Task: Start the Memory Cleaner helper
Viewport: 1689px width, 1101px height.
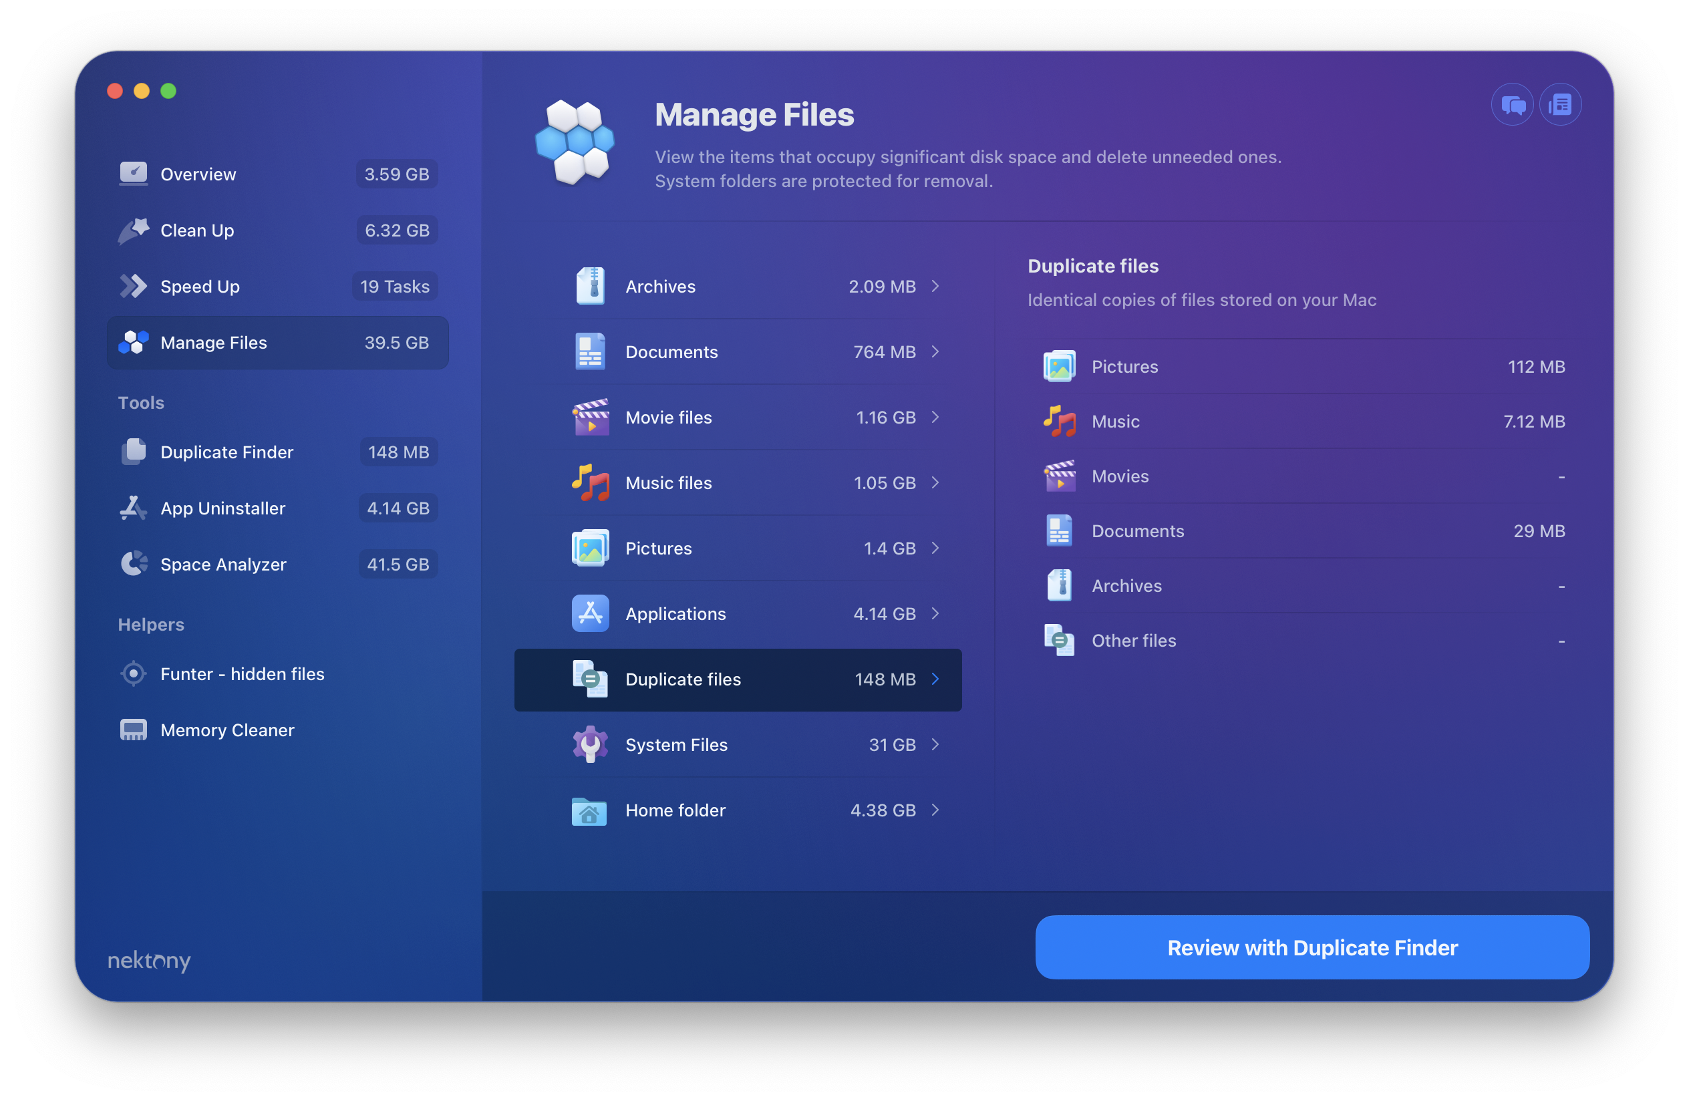Action: (133, 730)
